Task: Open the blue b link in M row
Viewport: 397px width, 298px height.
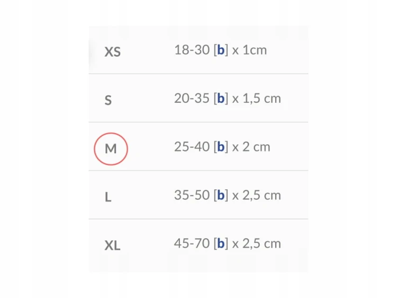Action: [221, 146]
